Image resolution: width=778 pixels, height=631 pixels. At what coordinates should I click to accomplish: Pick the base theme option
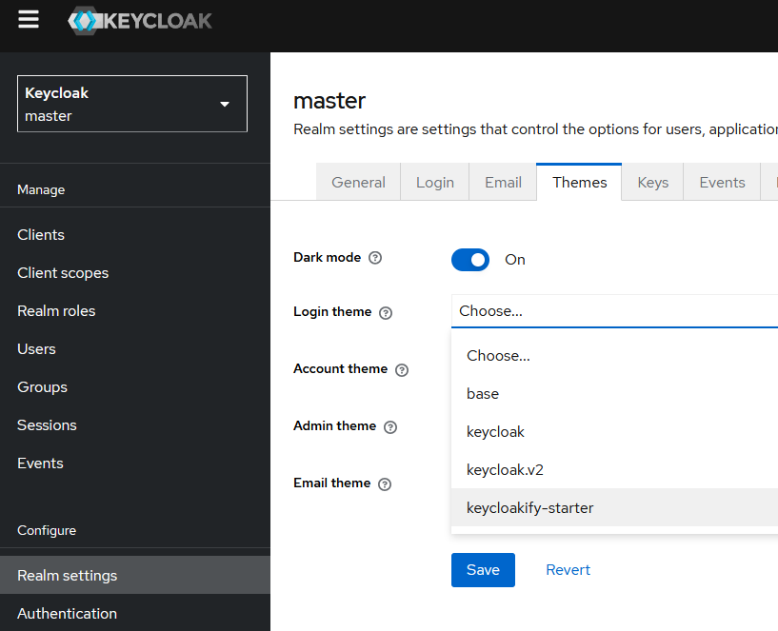[x=483, y=394]
